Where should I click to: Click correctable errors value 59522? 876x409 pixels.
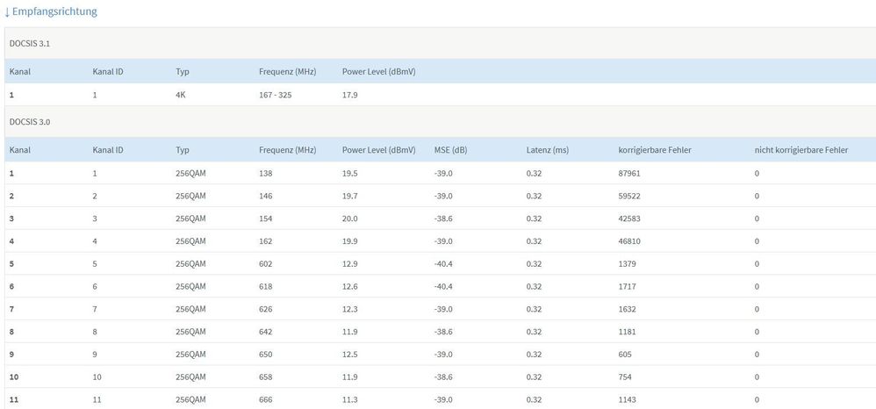pyautogui.click(x=629, y=196)
